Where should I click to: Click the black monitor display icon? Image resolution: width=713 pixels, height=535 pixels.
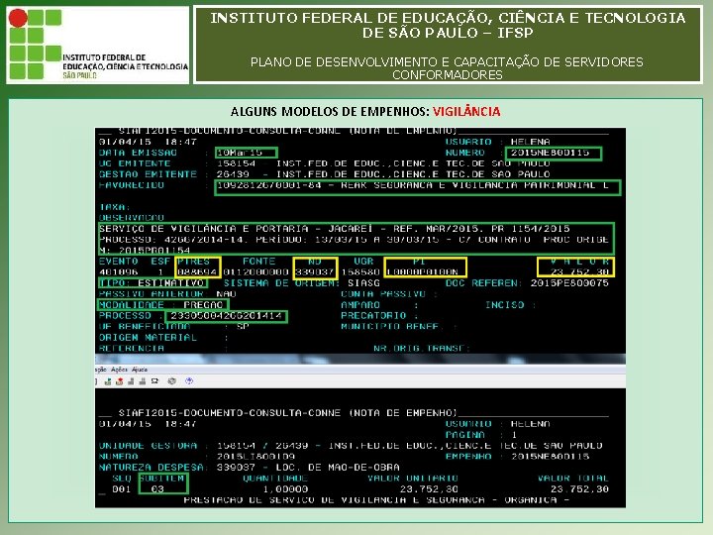tap(154, 381)
